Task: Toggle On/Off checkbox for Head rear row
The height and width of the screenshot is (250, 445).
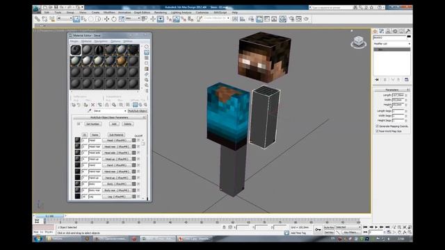Action: (138, 147)
